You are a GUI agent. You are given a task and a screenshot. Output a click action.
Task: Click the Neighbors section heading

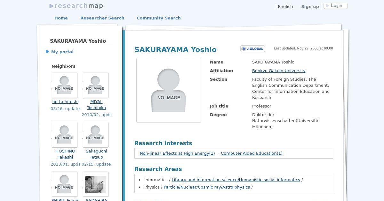pos(63,66)
